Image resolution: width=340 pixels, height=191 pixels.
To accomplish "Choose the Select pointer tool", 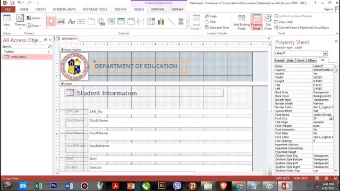I will (52, 21).
